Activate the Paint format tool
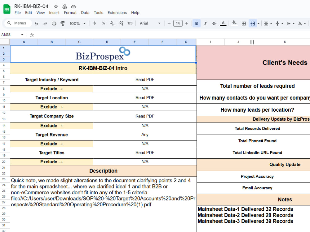Viewport: 310px width, 232px height. (x=63, y=24)
